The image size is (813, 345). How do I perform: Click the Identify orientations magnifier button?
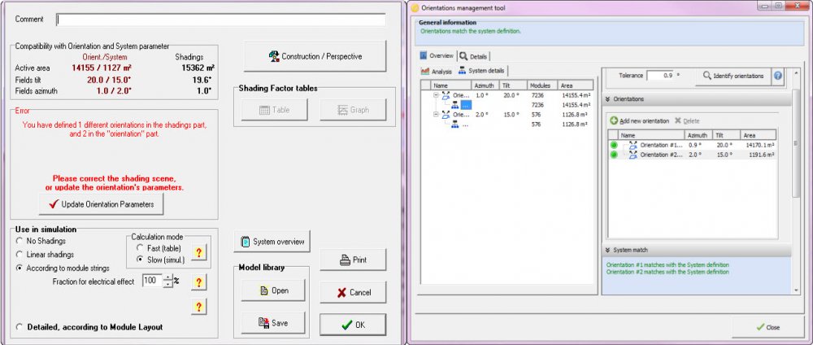730,76
